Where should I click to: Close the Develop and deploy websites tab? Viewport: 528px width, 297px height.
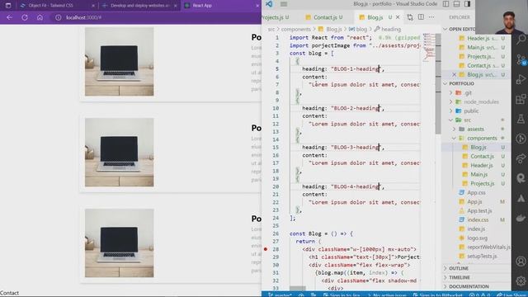pos(176,6)
